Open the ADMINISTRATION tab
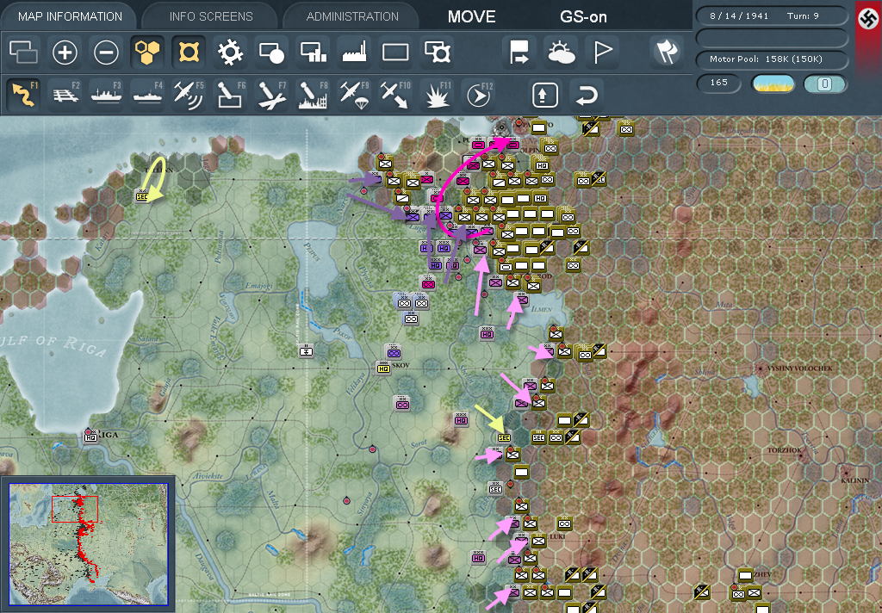The width and height of the screenshot is (882, 613). [352, 16]
